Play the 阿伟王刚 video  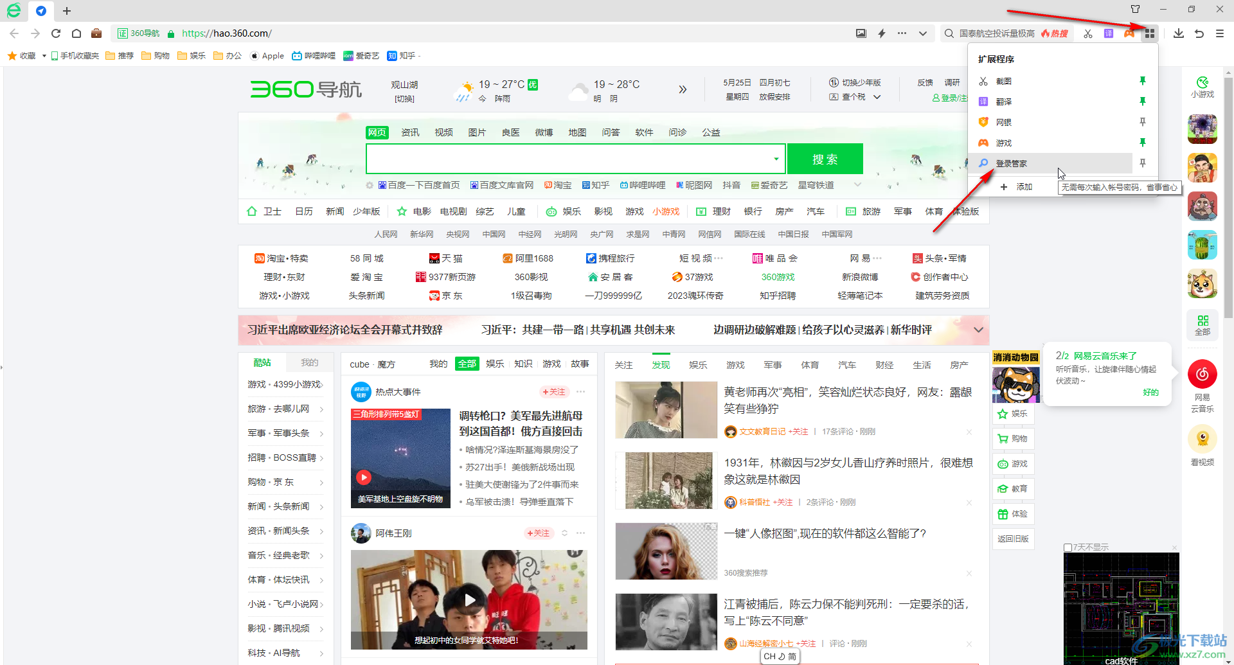(x=470, y=599)
